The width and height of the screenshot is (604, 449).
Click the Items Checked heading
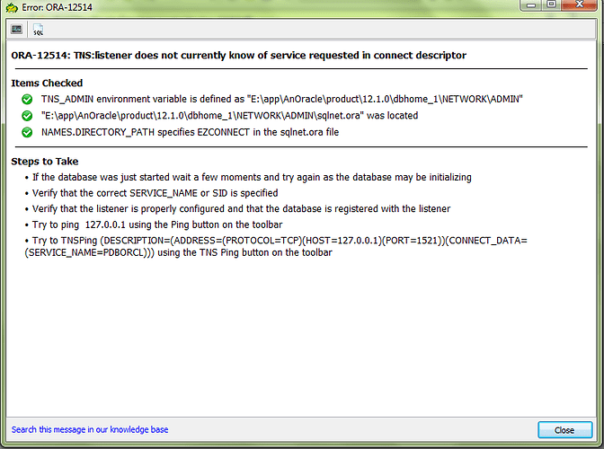47,83
